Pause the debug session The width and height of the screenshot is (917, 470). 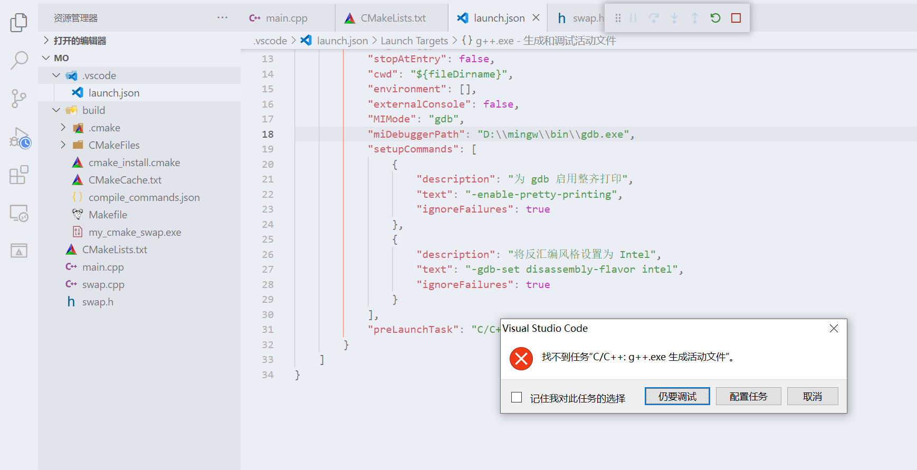pyautogui.click(x=633, y=18)
